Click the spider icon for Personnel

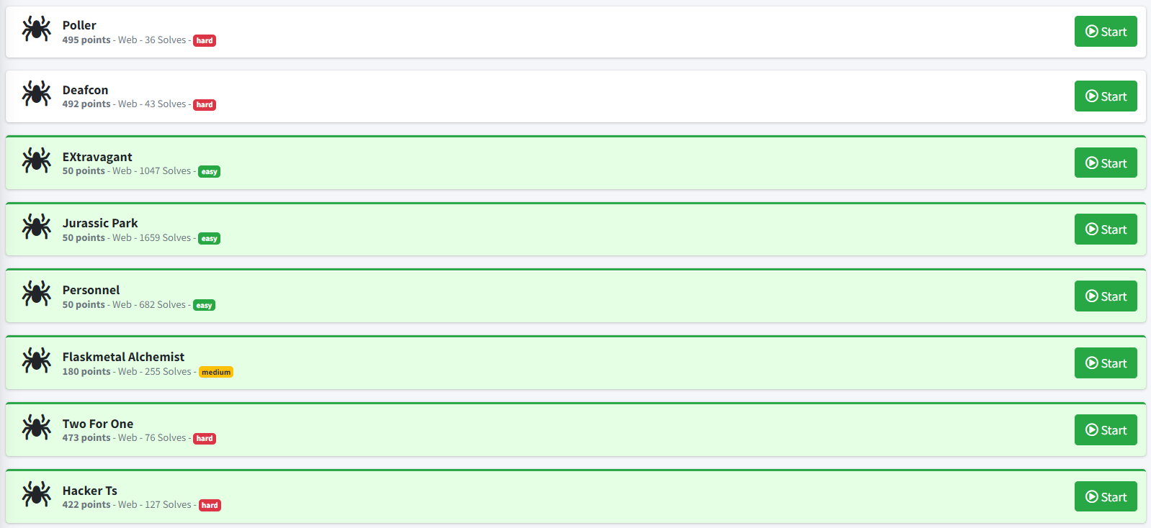[36, 293]
